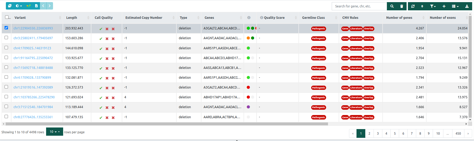Click Pathogenic badge in the chr8 row

coord(318,117)
